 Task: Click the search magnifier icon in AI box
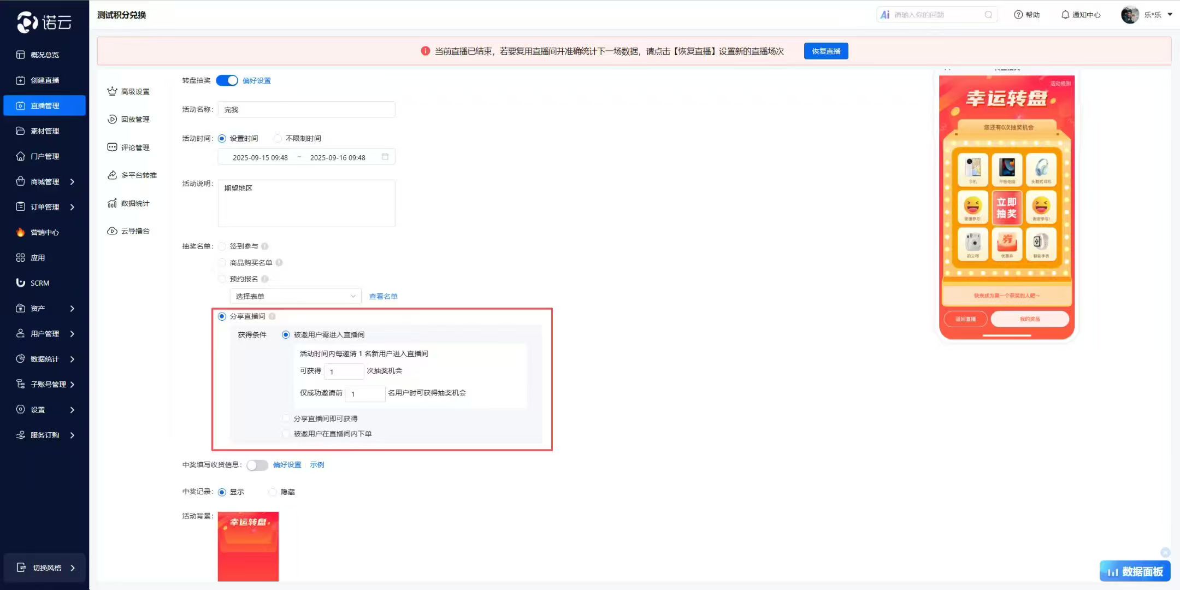point(988,15)
